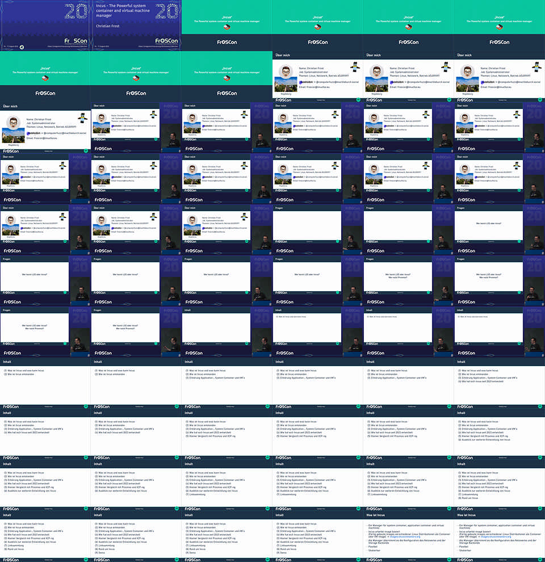Select the blue title frame showing the Incus talk title

click(136, 26)
